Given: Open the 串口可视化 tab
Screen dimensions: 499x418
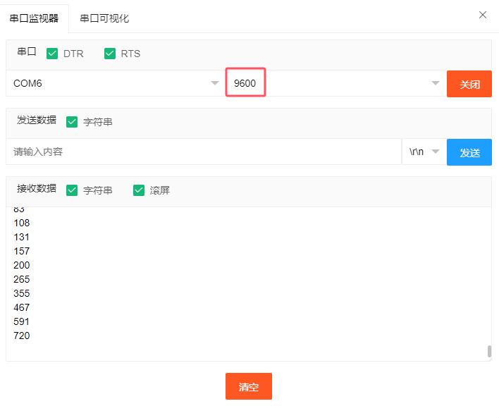Looking at the screenshot, I should tap(104, 18).
